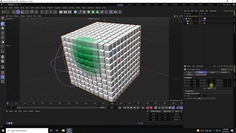The width and height of the screenshot is (236, 133).
Task: Click the Enable Snap magnet icon
Action: tap(3, 67)
